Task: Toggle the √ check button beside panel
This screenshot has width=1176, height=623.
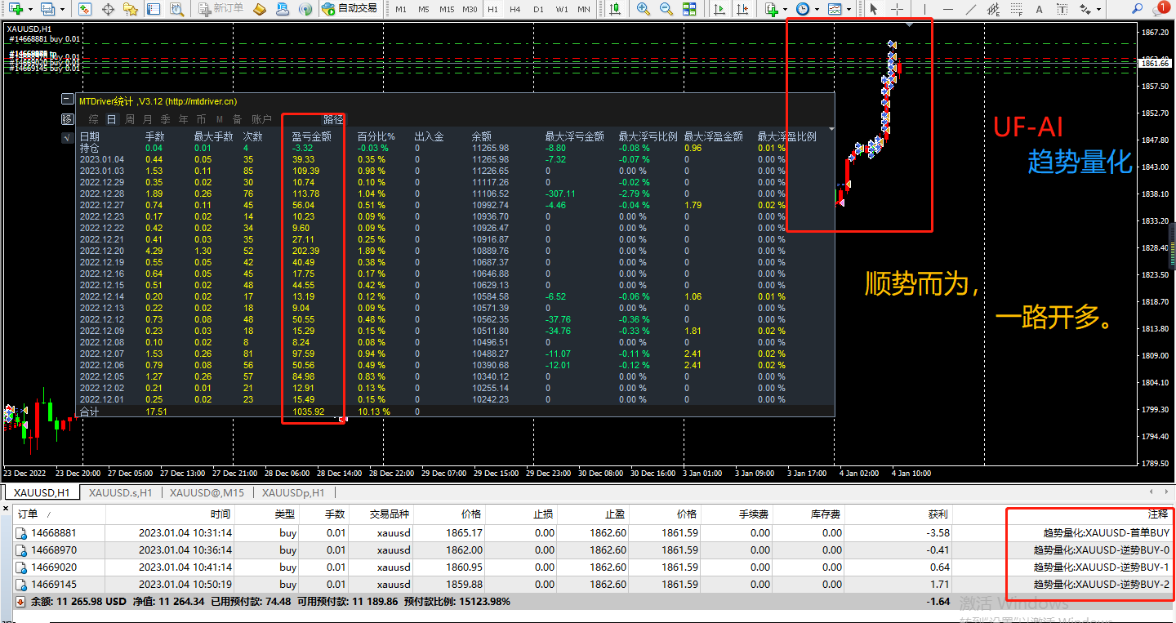Action: tap(67, 138)
